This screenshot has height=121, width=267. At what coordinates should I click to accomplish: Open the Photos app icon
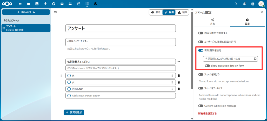click(x=37, y=4)
